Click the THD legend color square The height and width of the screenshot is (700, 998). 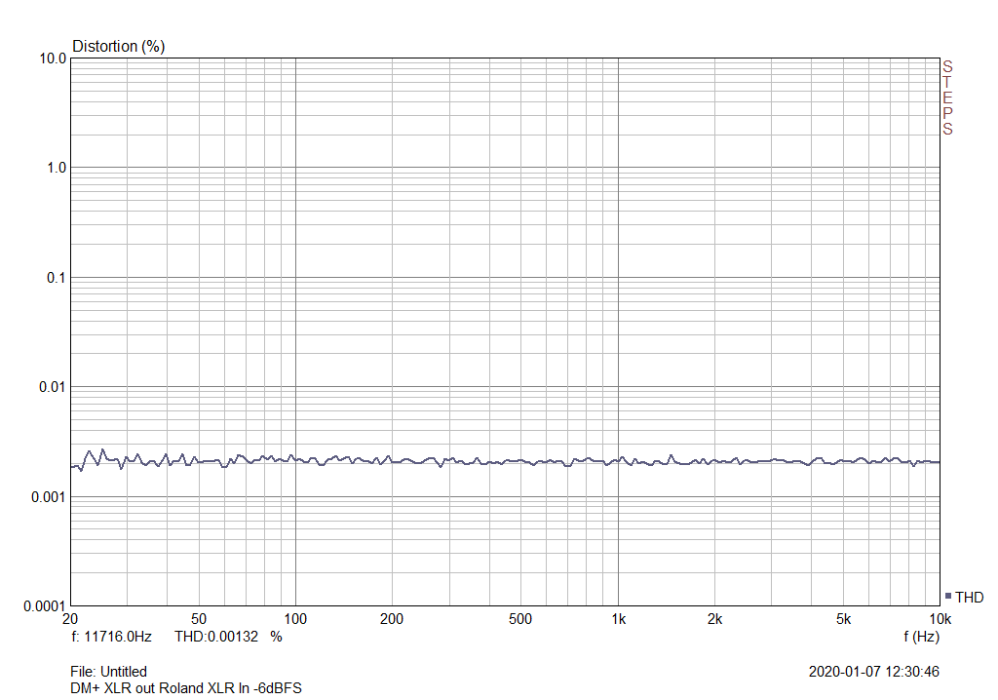[948, 597]
